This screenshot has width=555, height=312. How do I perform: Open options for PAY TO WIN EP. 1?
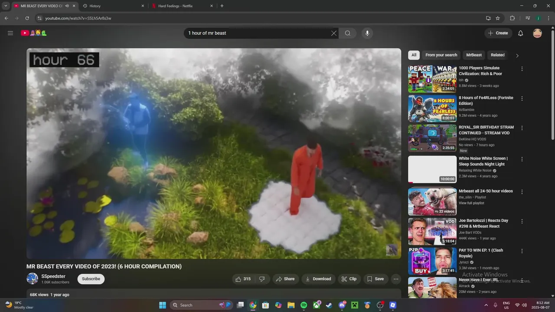coord(522,251)
